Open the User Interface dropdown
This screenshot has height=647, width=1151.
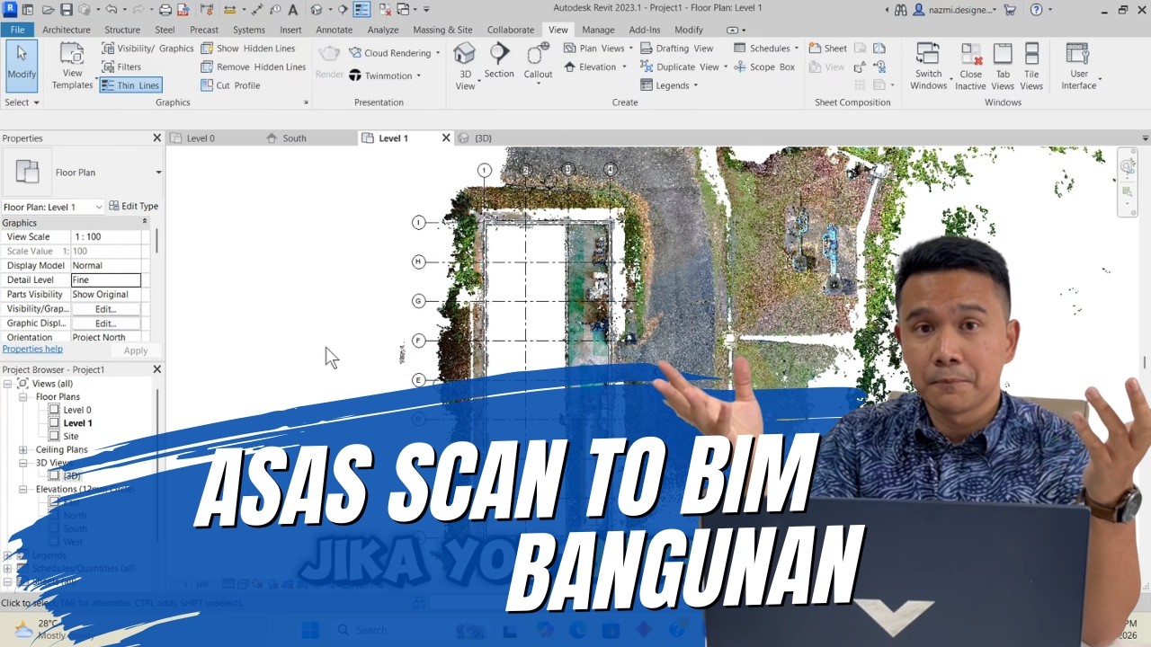pos(1079,66)
